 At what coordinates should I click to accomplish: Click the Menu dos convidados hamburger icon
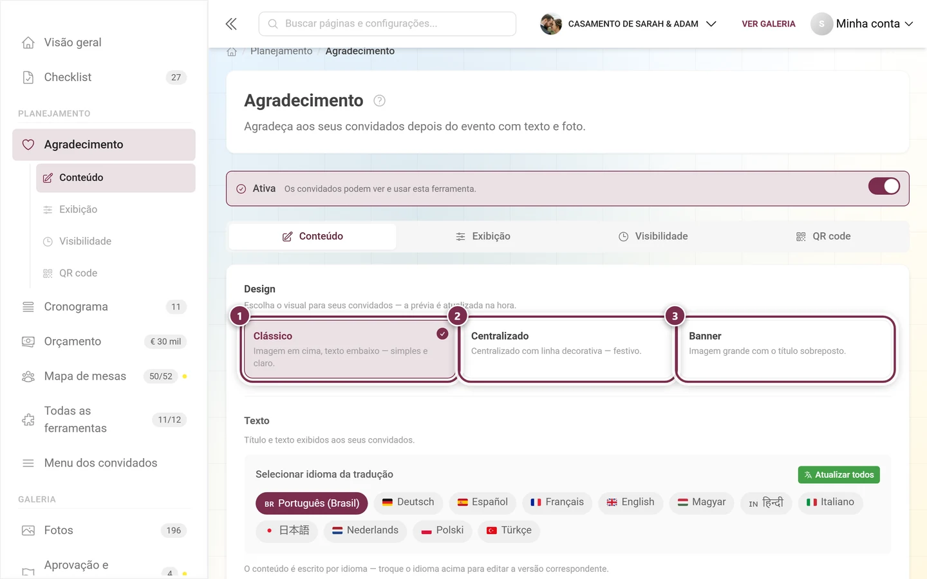28,463
